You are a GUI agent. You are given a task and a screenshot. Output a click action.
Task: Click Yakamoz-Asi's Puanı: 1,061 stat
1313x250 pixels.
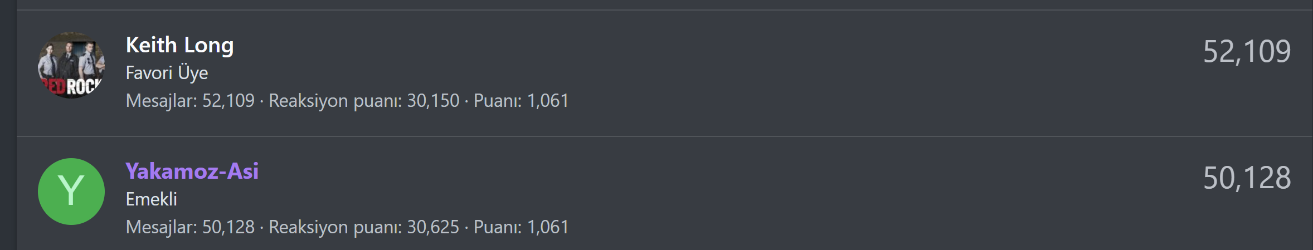coord(521,227)
